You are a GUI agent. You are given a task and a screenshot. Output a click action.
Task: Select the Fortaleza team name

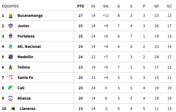click(26, 36)
